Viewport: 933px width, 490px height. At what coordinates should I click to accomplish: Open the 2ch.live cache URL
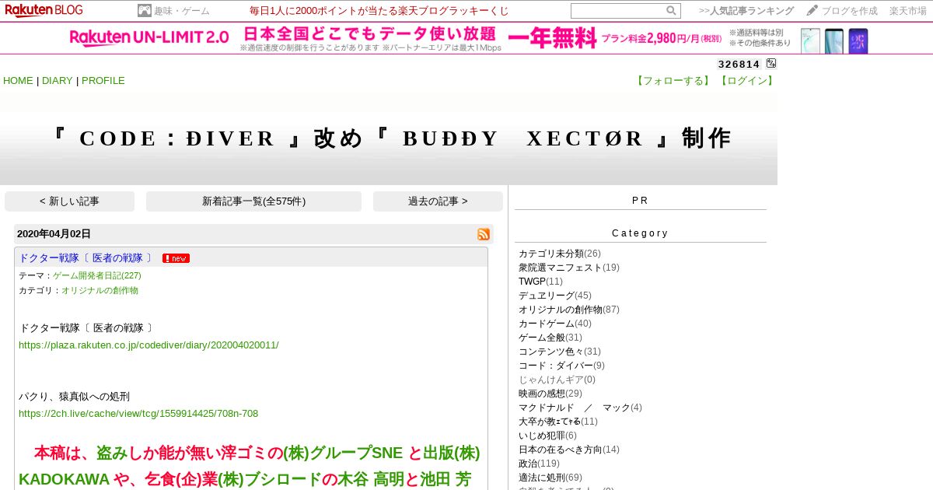coord(138,413)
